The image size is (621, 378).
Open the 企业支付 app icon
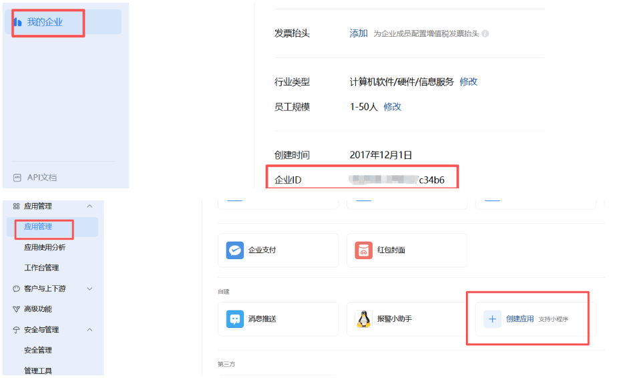(x=234, y=250)
